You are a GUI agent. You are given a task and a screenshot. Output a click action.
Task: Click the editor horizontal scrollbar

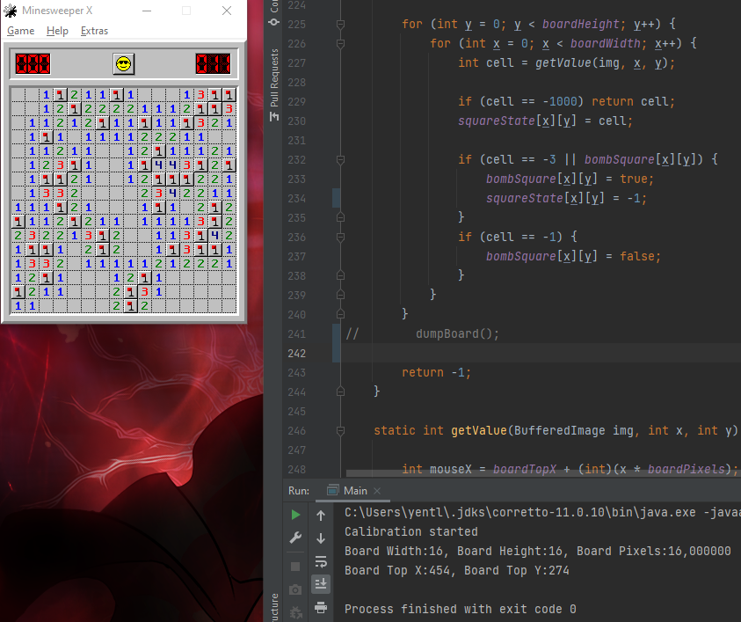click(x=543, y=473)
